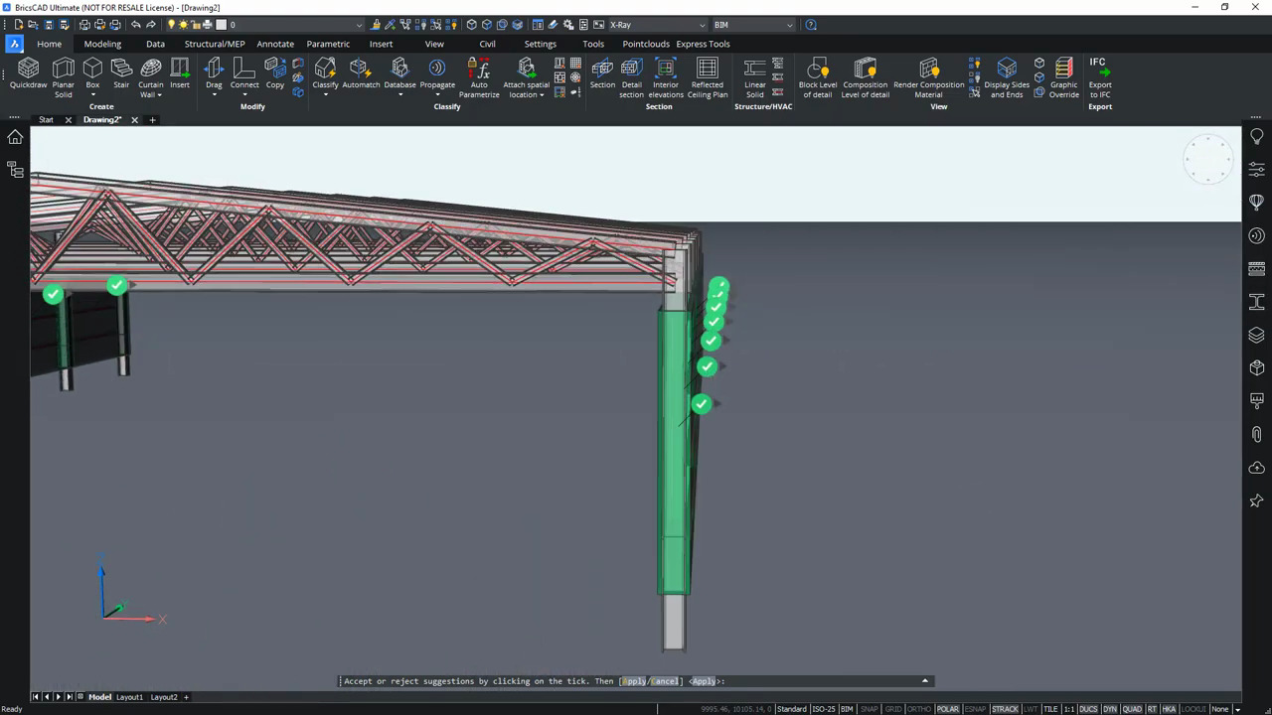Choose the Stair tool

pos(121,75)
